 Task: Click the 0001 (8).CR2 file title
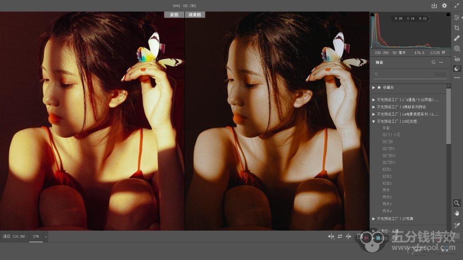pyautogui.click(x=184, y=5)
